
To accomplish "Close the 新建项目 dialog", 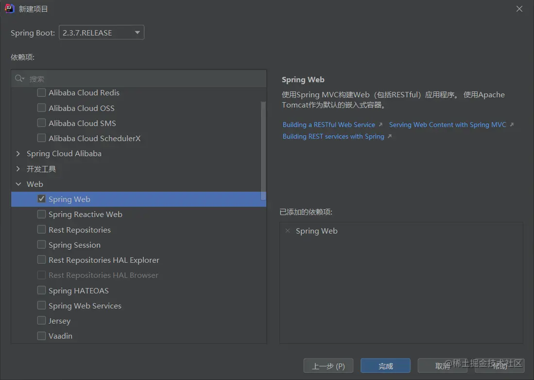I will pos(519,9).
